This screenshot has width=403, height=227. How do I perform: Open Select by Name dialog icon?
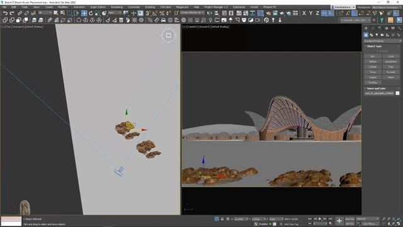[62, 13]
